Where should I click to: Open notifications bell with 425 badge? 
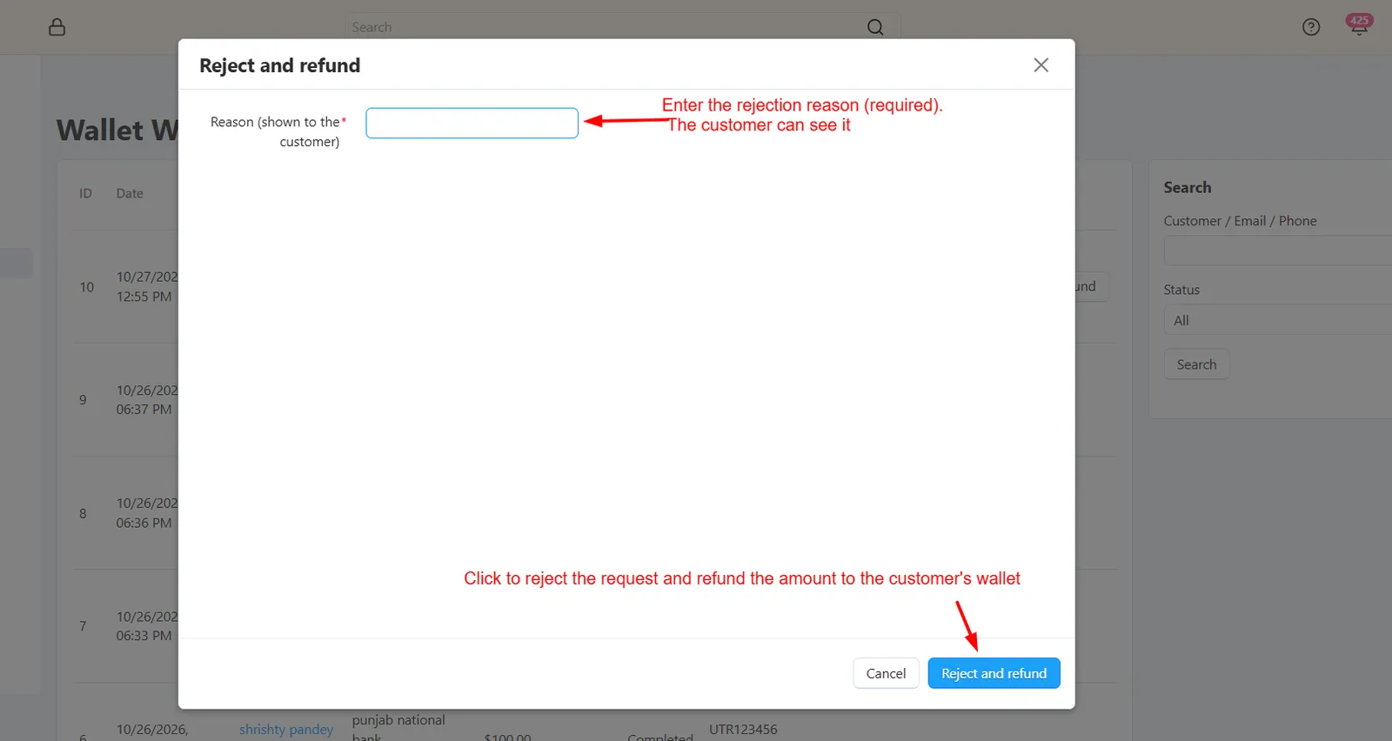(x=1359, y=25)
